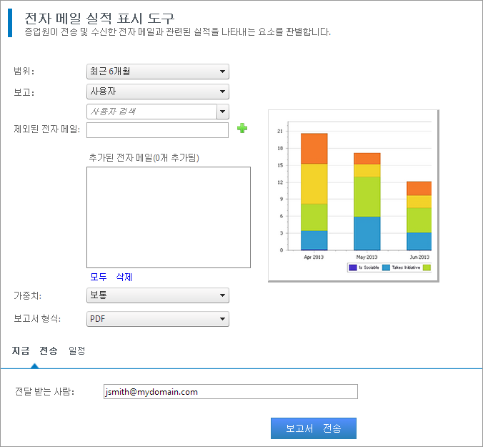
Task: Click the Is Sociable legend color swatch
Action: coord(352,267)
